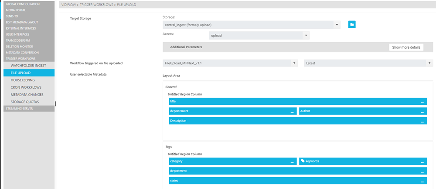This screenshot has height=189, width=436.
Task: Click the minimize icon on category field
Action: (292, 162)
